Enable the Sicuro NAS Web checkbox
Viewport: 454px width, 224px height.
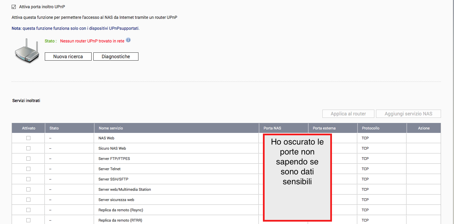click(x=28, y=148)
